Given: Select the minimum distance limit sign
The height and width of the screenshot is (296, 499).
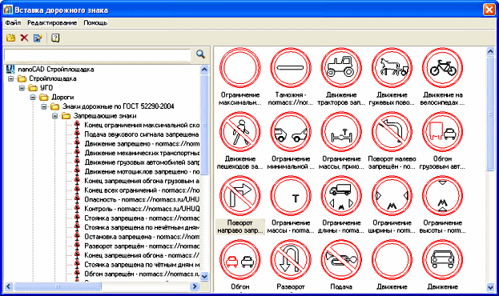Looking at the screenshot, I should (290, 132).
